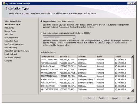This screenshot has width=138, height=105.
Task: Select Installation Configuration Rules step
Action: [17, 51]
